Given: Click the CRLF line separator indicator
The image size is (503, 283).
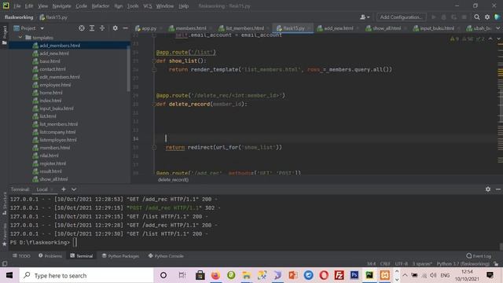Looking at the screenshot, I should [385, 264].
